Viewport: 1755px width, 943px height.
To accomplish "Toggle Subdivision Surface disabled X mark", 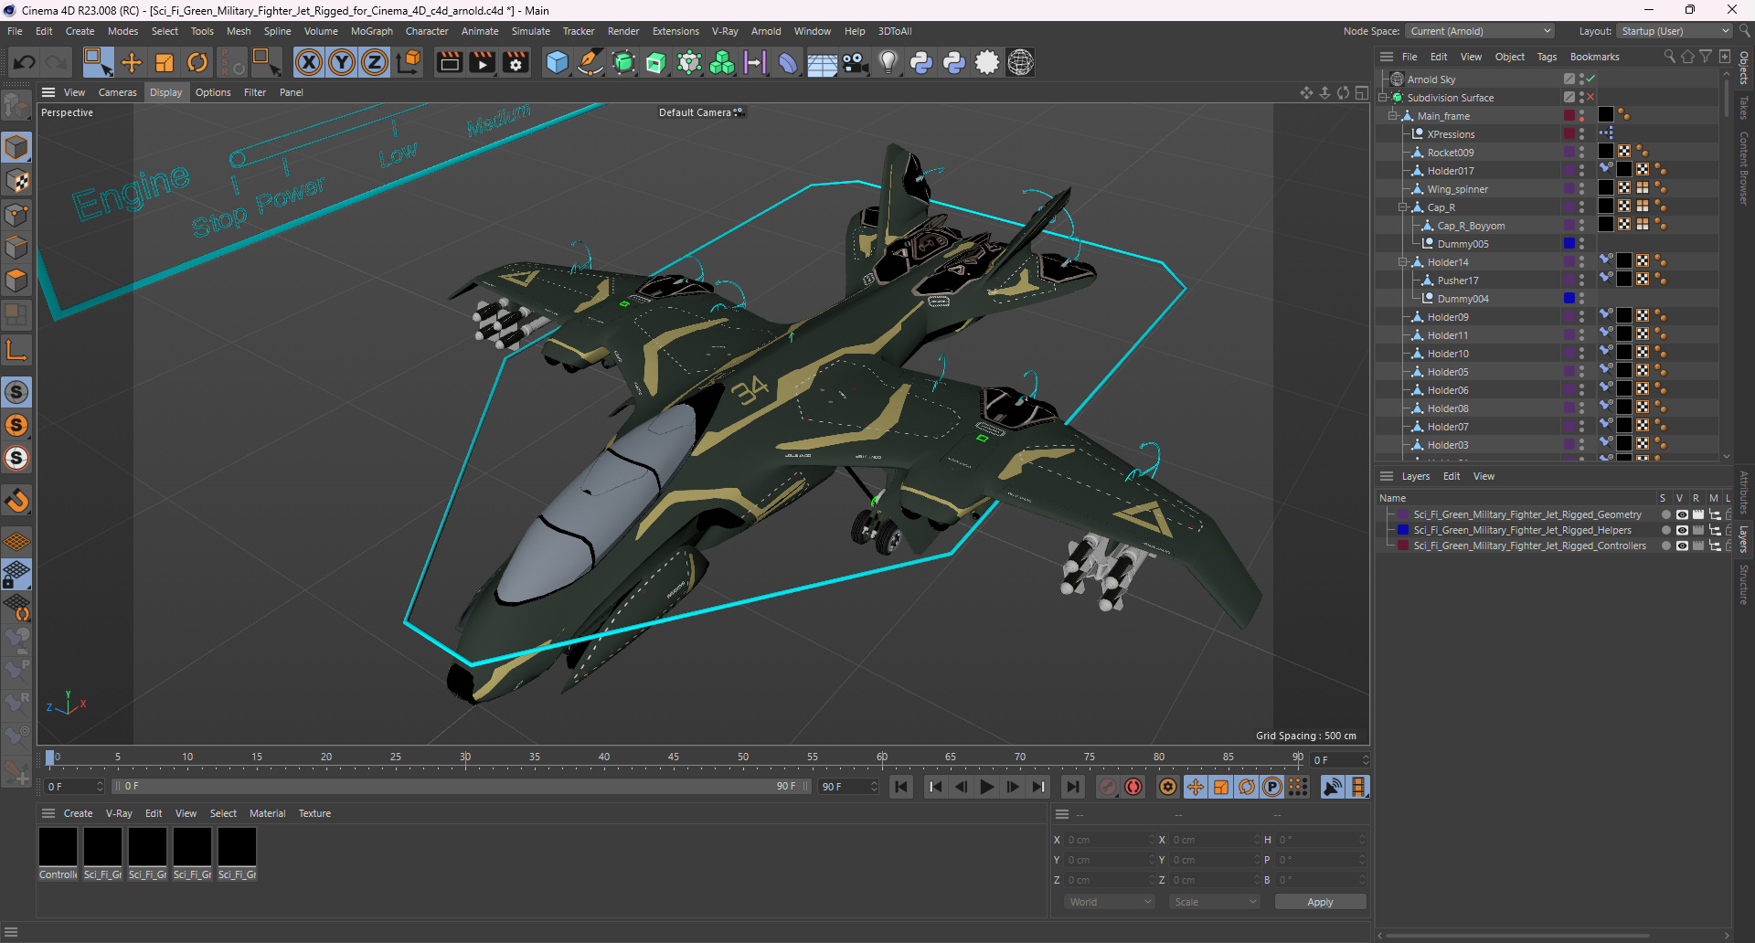I will click(1591, 98).
